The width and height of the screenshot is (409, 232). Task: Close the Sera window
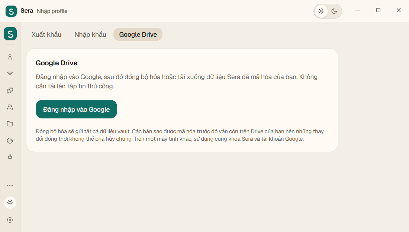(399, 10)
